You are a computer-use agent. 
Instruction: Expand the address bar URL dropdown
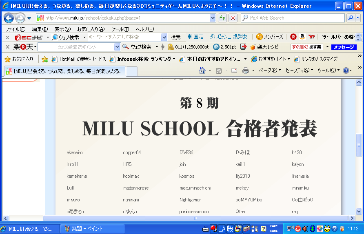[213, 18]
